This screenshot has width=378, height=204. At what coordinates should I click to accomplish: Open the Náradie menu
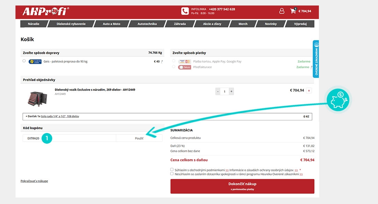[x=34, y=24]
